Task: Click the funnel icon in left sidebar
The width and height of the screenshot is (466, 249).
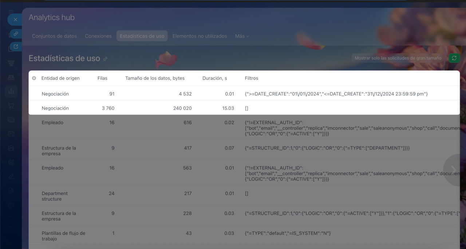Action: 11,63
